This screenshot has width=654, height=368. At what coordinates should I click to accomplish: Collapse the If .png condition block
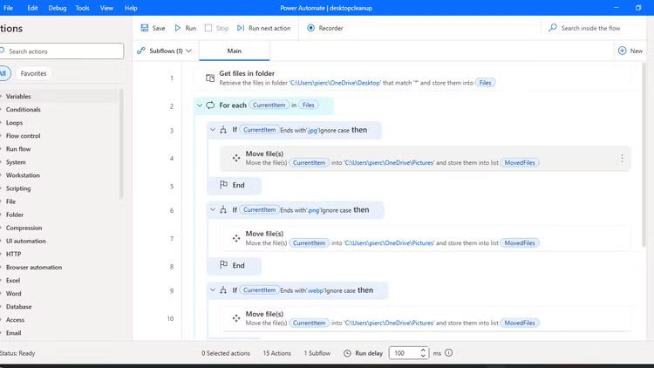click(x=212, y=210)
